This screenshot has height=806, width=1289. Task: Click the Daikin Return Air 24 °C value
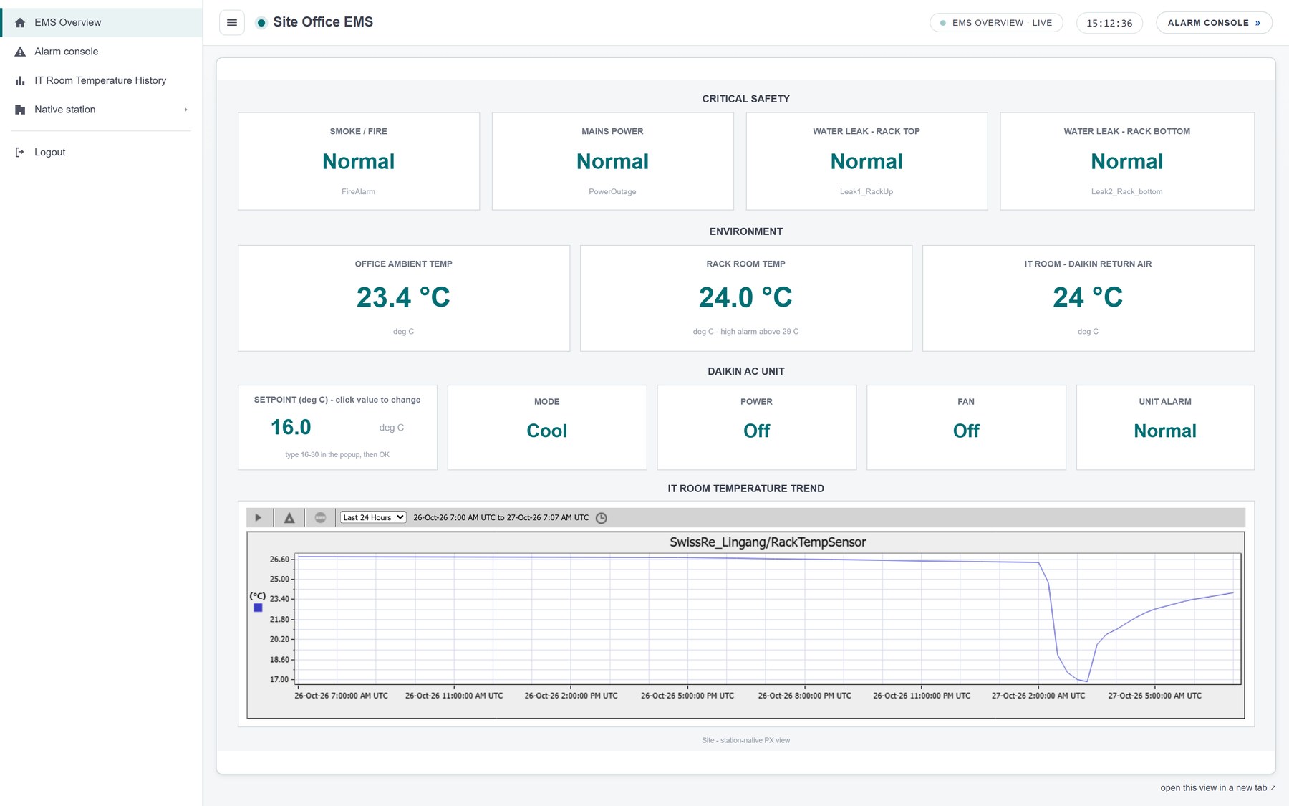tap(1088, 297)
